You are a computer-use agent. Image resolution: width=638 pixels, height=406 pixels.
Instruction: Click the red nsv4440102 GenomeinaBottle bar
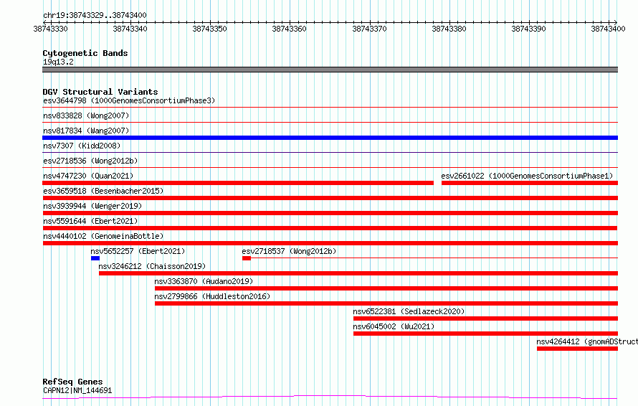tap(330, 243)
